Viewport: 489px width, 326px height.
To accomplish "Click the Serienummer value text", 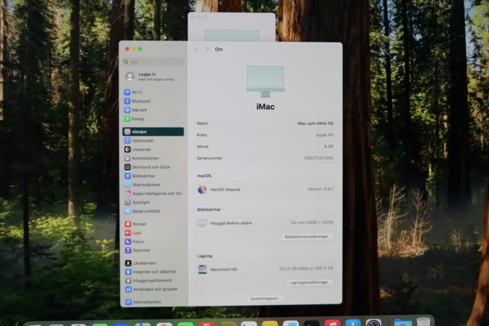I will click(319, 158).
